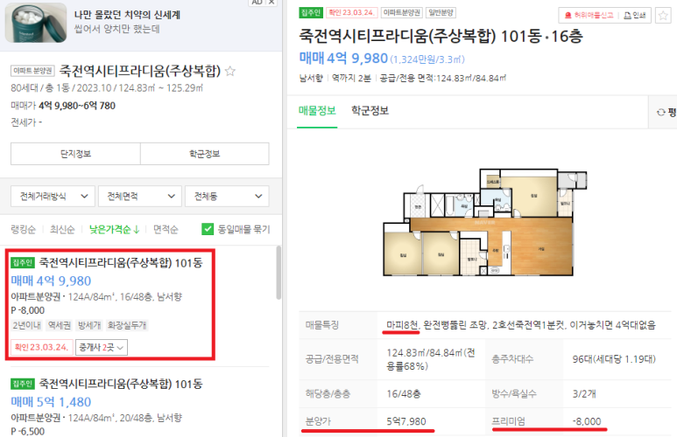677x437 pixels.
Task: Click the 학군정보 button under the complex summary
Action: click(x=205, y=154)
